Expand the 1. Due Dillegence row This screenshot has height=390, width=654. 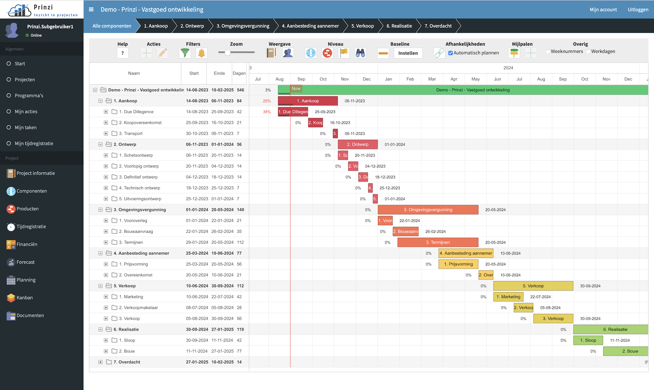[x=106, y=112]
